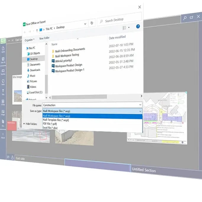The image size is (202, 202).
Task: Open dialog help question mark
Action: 138,26
